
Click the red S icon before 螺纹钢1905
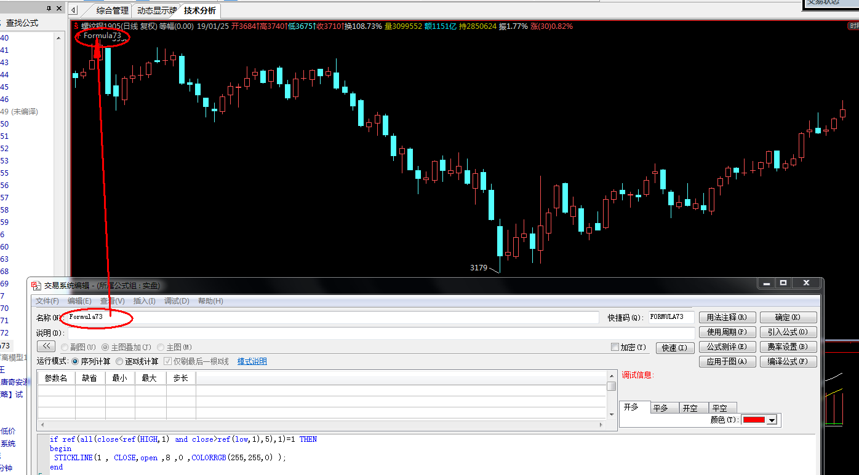(76, 26)
